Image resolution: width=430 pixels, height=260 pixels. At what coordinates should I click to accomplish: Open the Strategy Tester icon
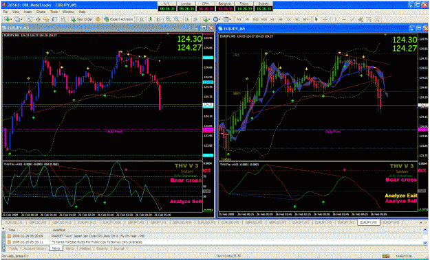tap(63, 19)
